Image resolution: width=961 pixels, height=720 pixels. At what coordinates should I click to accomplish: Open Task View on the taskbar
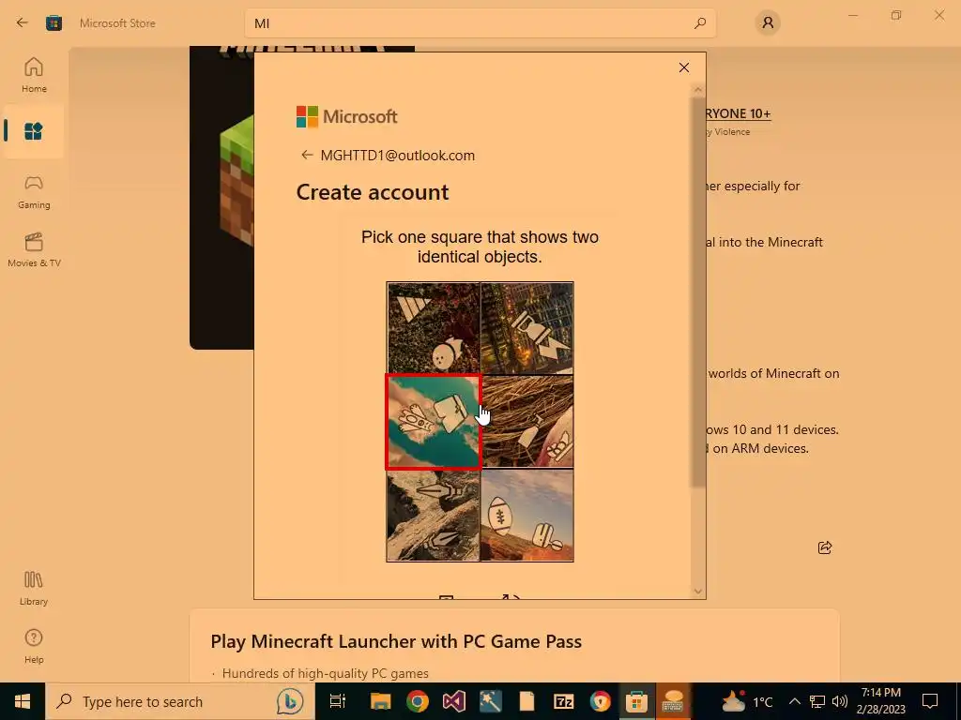pyautogui.click(x=338, y=701)
